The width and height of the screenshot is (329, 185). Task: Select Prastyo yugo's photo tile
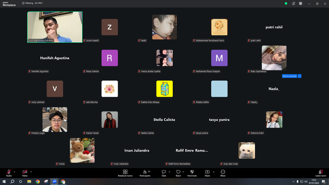(x=55, y=120)
